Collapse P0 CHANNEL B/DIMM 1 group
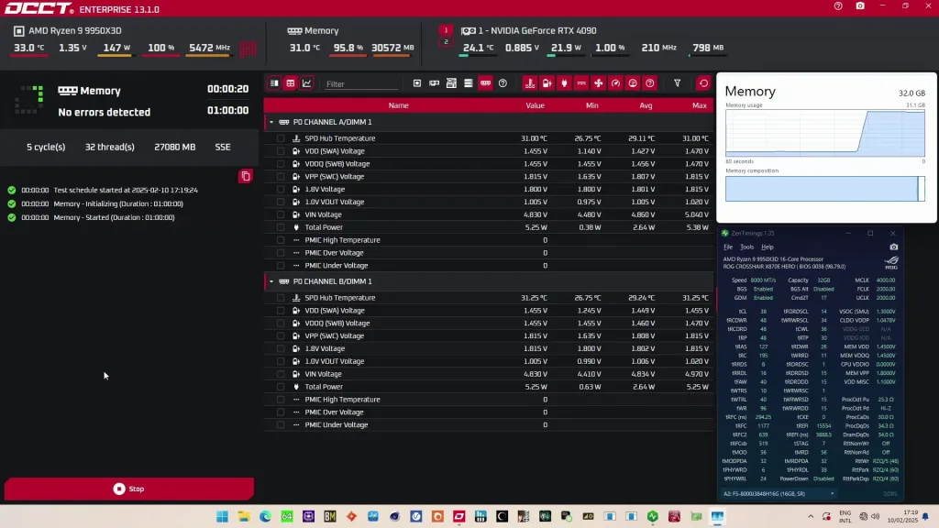This screenshot has width=939, height=528. (x=271, y=281)
